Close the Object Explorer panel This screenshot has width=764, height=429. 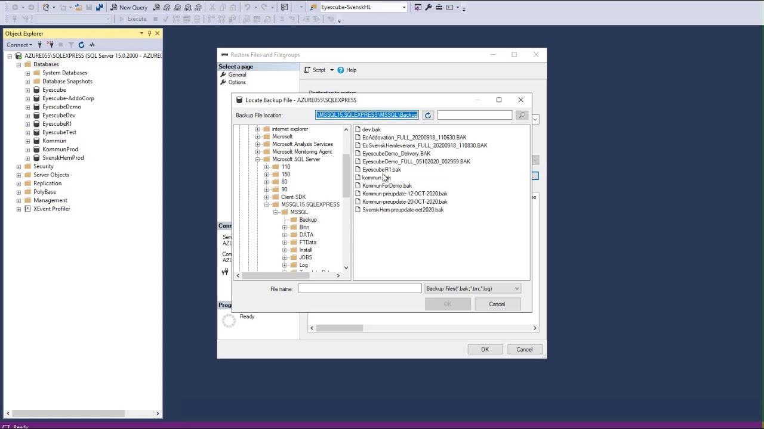coord(157,33)
